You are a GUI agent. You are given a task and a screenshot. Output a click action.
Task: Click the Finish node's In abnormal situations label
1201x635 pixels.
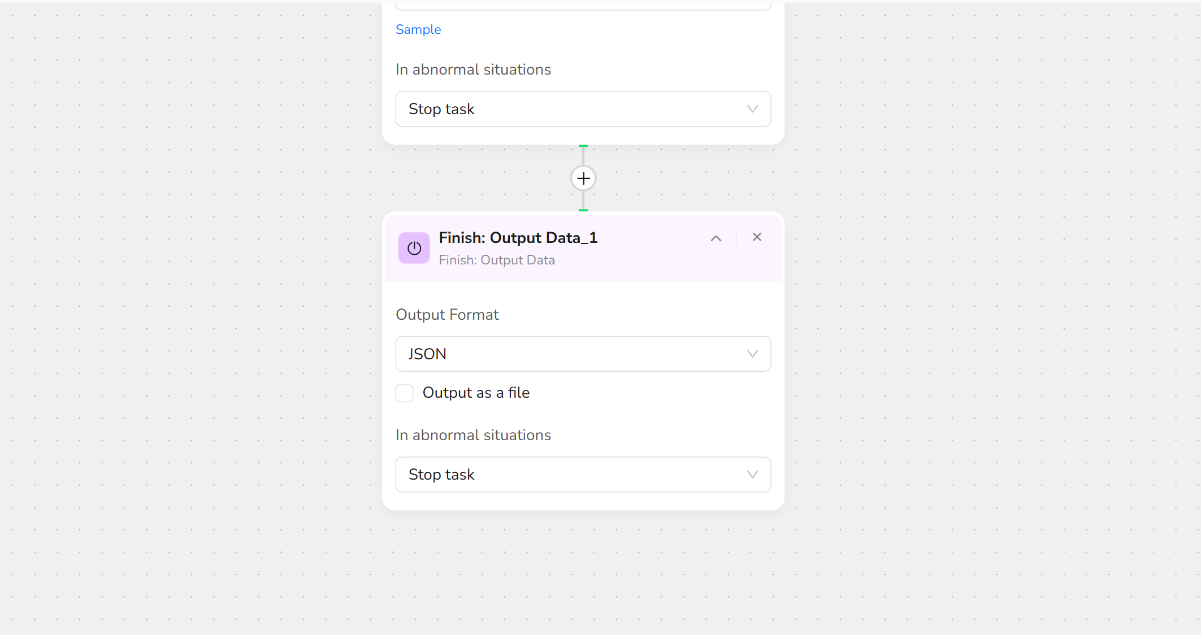pyautogui.click(x=473, y=435)
